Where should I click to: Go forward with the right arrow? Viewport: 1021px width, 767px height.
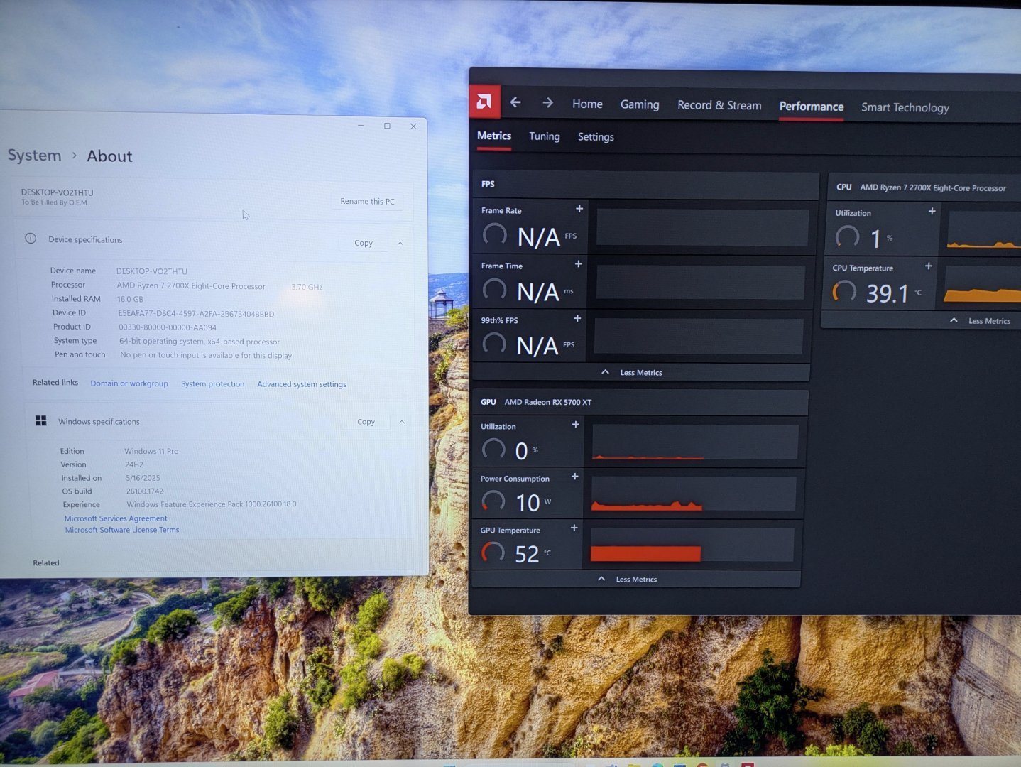[547, 103]
